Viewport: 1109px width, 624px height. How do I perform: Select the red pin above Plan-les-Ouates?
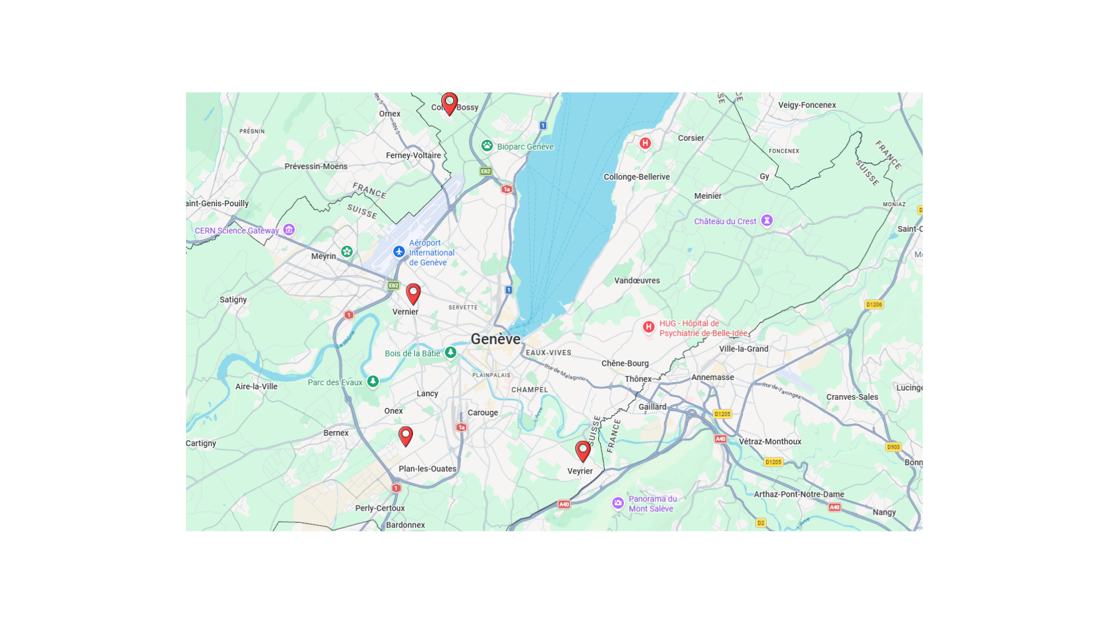(405, 436)
